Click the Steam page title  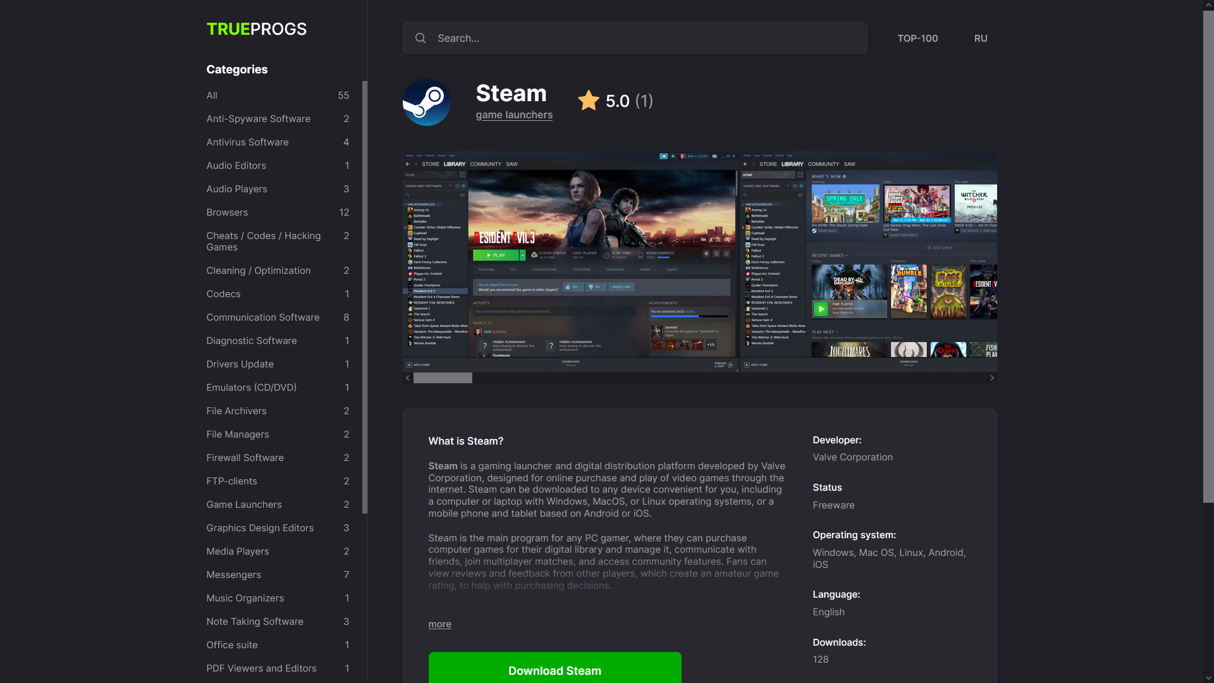coord(511,94)
